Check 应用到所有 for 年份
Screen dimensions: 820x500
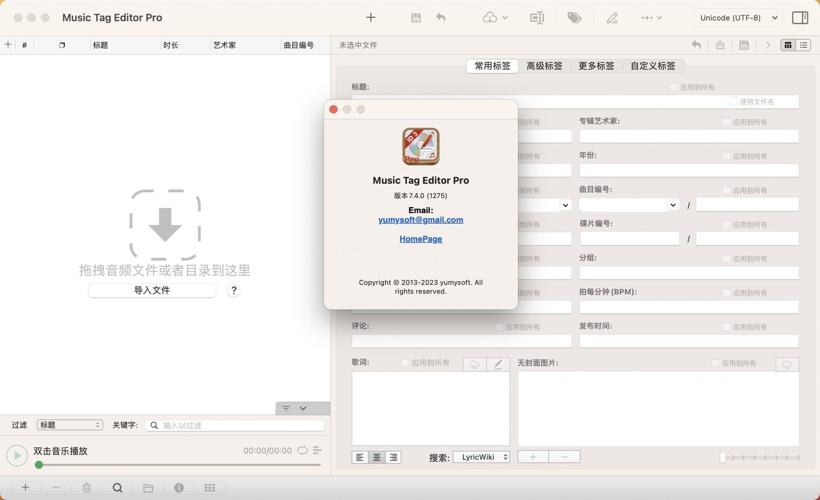(726, 156)
